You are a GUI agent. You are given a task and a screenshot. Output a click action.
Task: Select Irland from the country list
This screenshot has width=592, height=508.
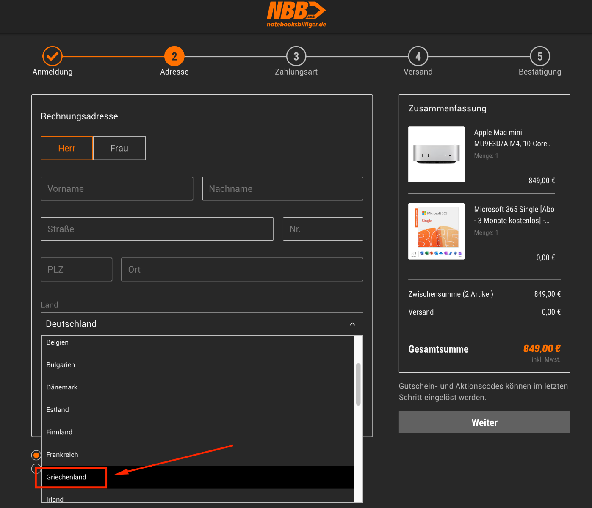tap(198, 496)
